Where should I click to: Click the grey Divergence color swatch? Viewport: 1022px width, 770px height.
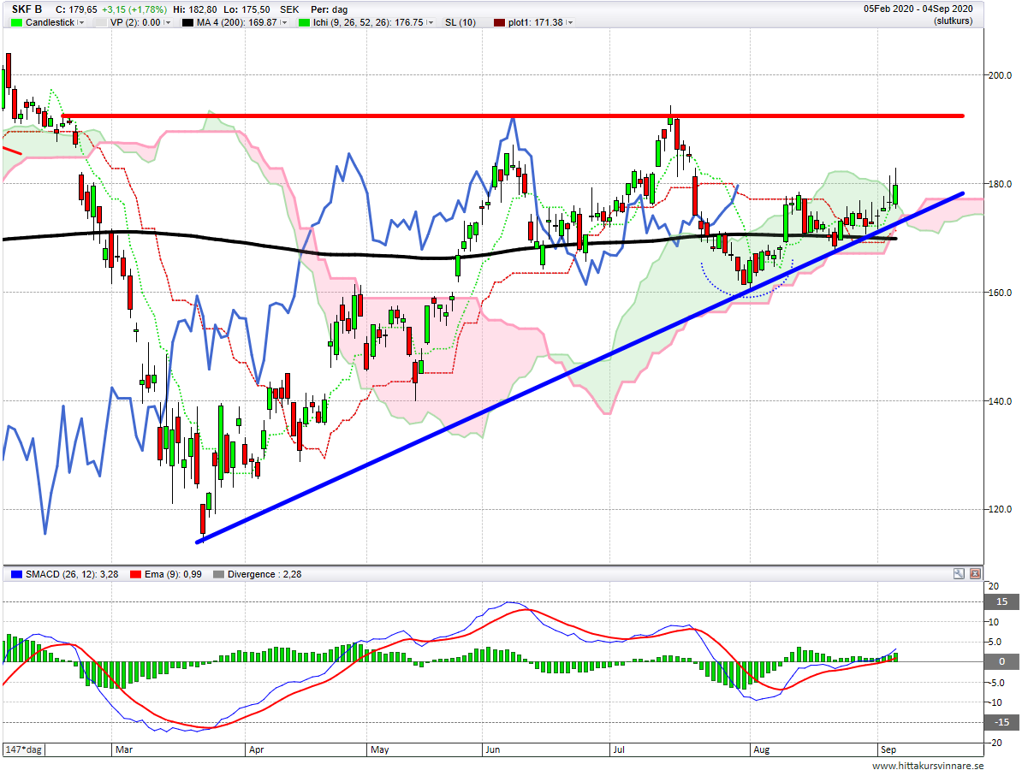(218, 575)
